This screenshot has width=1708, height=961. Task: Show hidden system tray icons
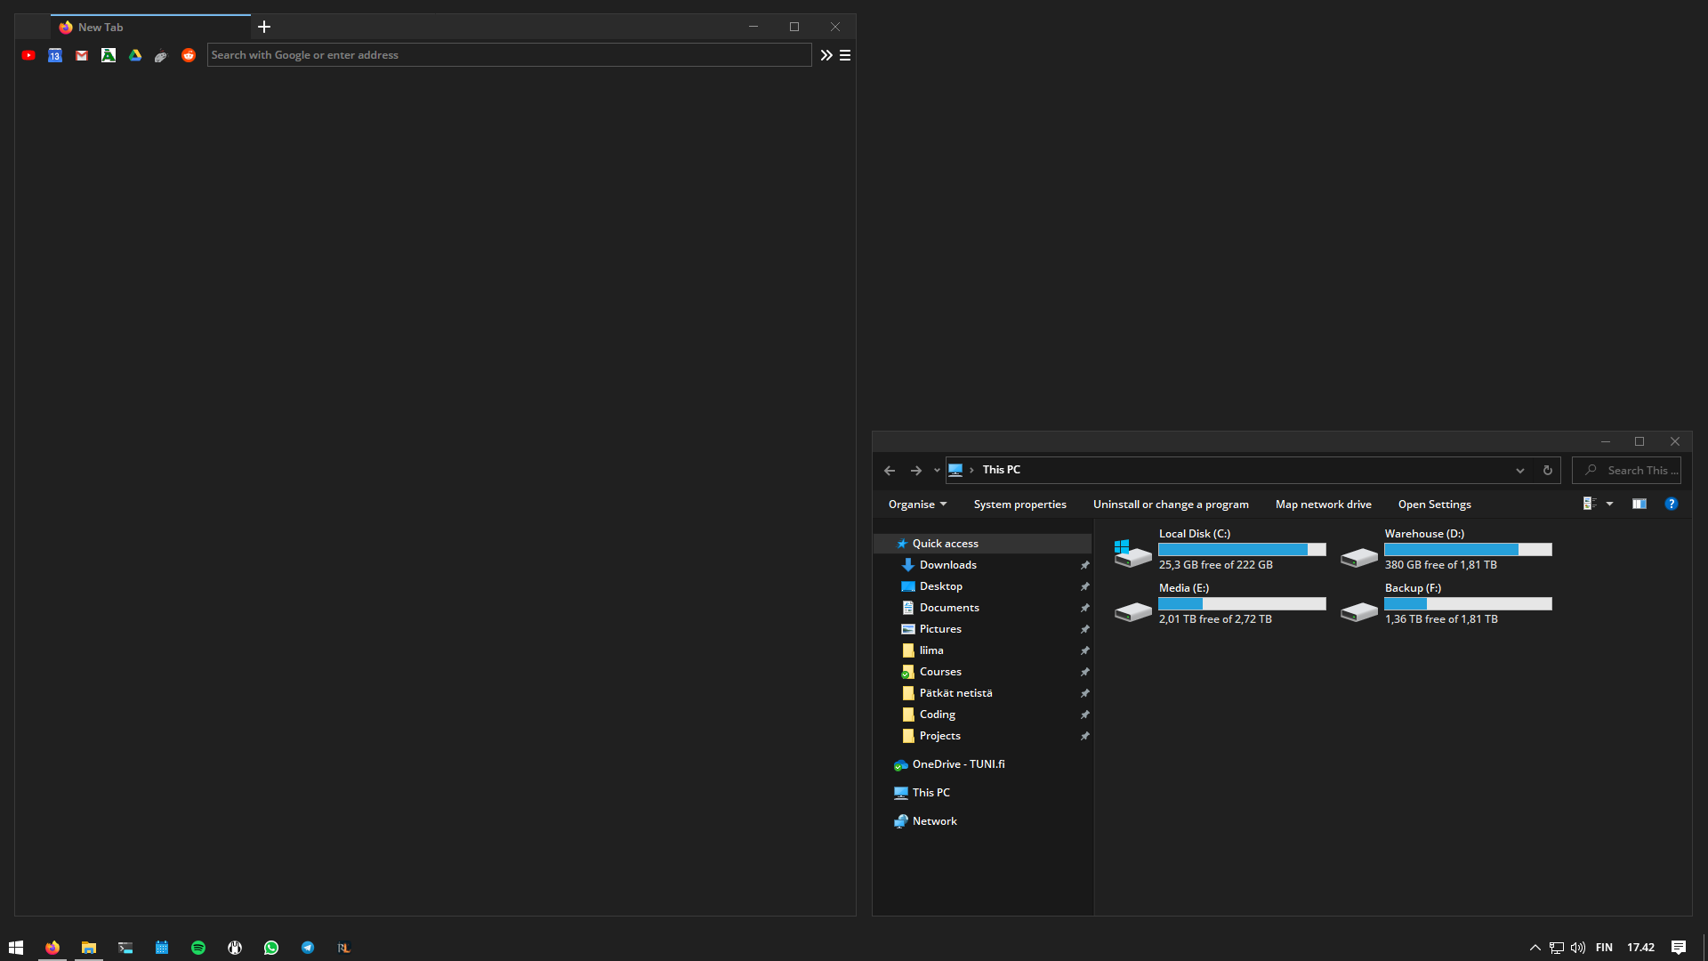pyautogui.click(x=1535, y=948)
